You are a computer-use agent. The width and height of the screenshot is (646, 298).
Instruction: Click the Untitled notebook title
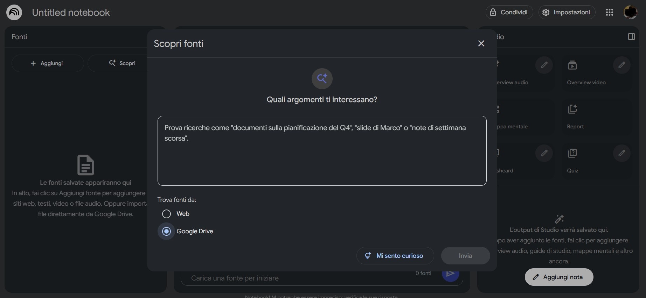tap(71, 13)
